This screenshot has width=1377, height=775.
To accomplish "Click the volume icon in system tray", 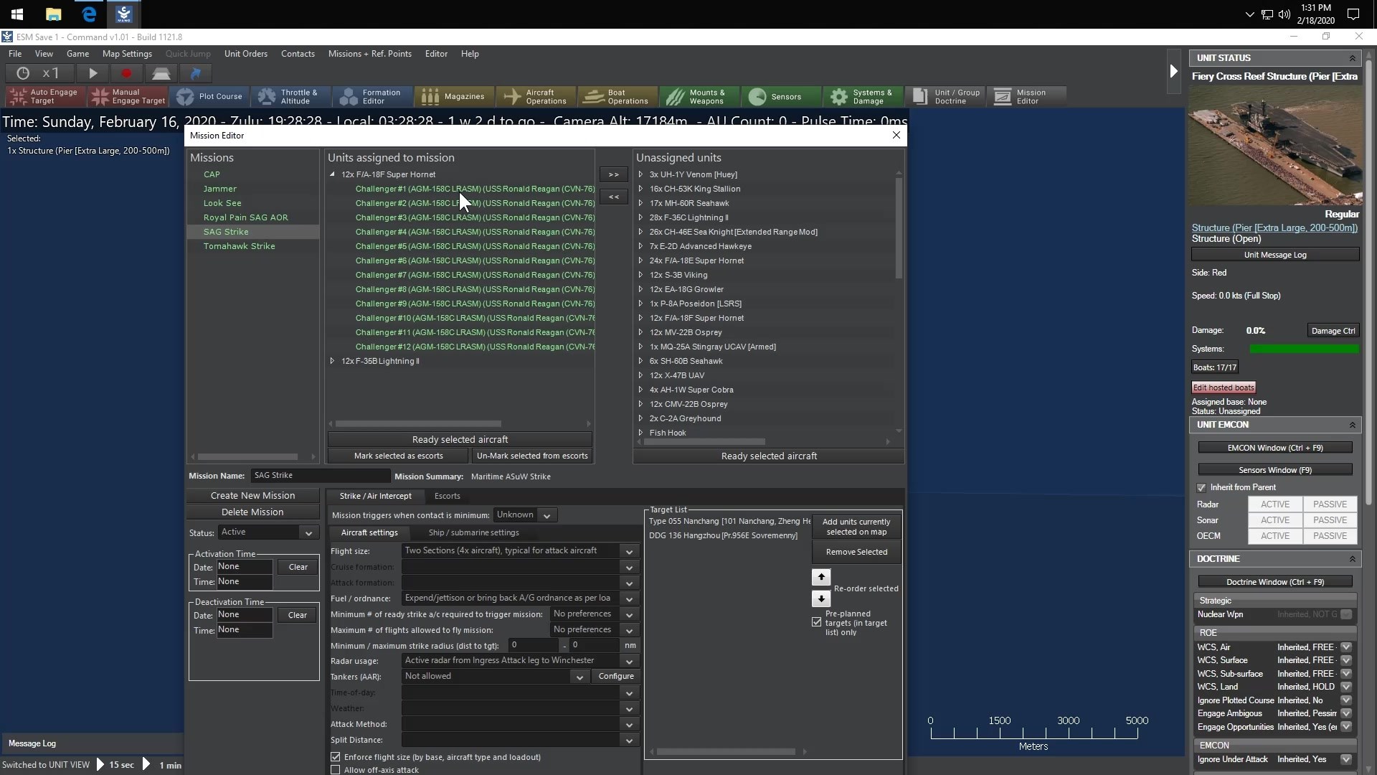I will click(x=1284, y=14).
